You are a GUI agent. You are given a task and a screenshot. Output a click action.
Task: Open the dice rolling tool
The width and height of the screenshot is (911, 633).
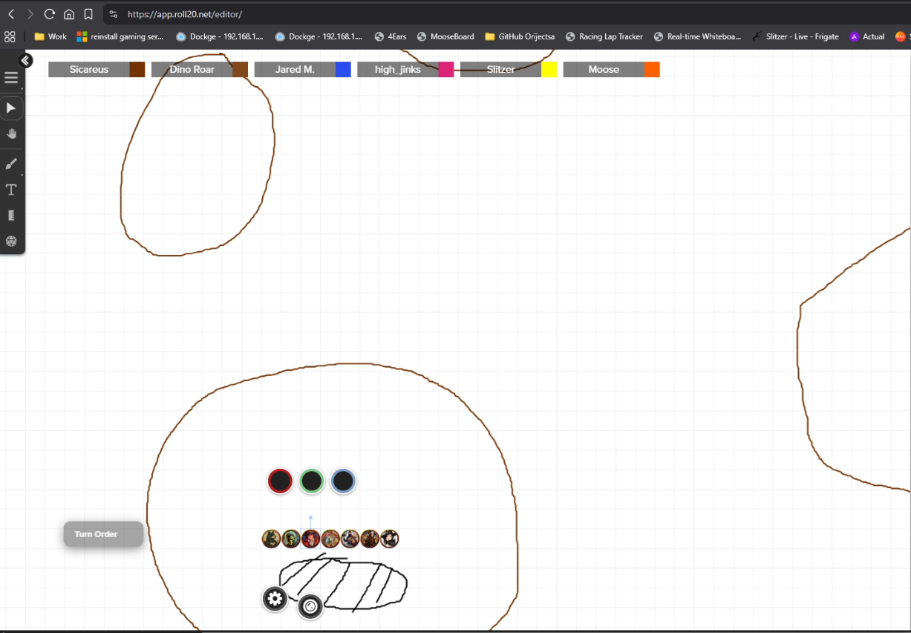pyautogui.click(x=11, y=241)
